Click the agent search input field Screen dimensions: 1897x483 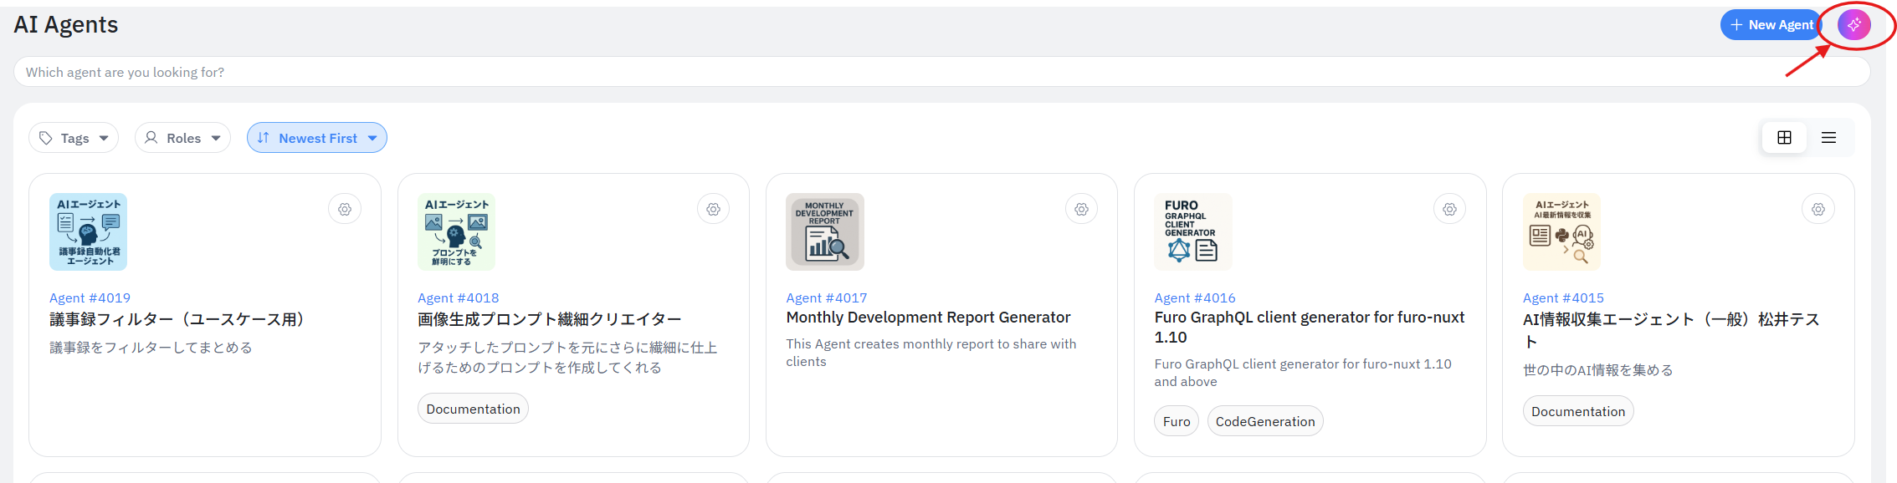coord(941,72)
